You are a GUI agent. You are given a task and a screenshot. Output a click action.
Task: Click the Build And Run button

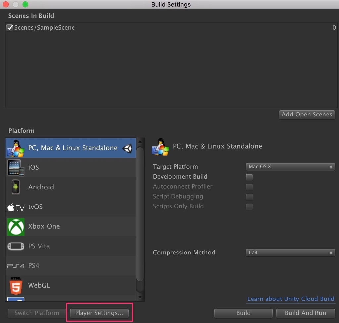tap(306, 313)
